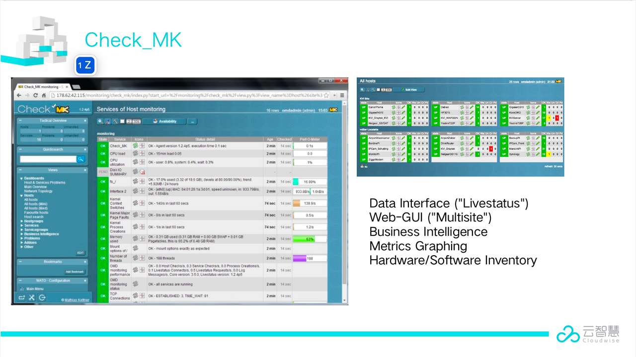Viewport: 636px width, 357px height.
Task: Collapse the Hosts tree node
Action: click(21, 196)
